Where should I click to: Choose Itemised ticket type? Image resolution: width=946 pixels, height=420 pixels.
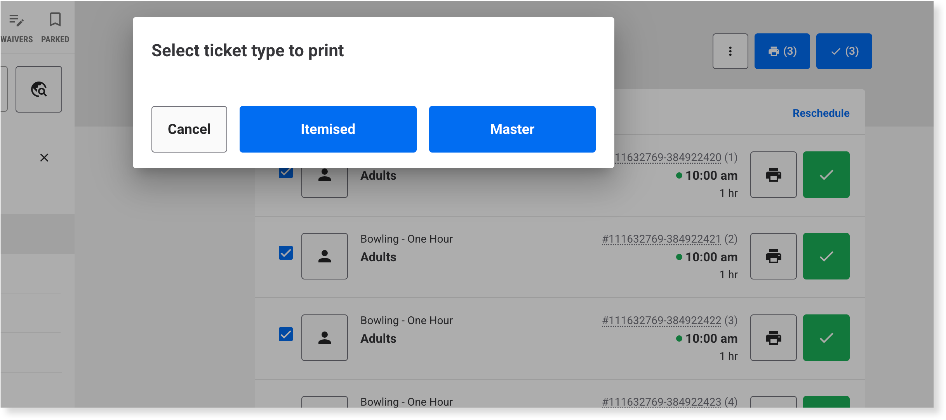pos(328,129)
